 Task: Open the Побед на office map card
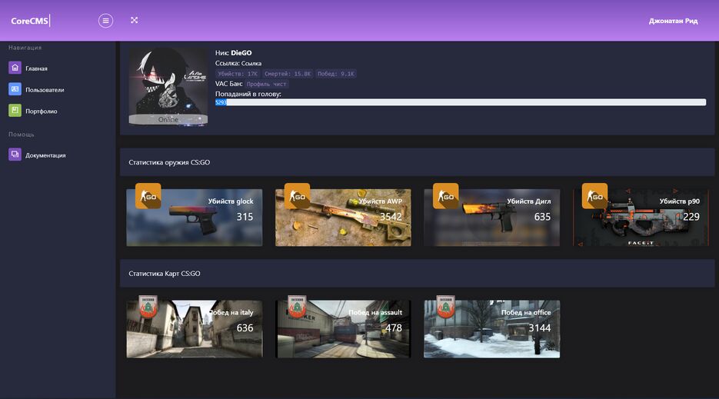[x=491, y=329]
